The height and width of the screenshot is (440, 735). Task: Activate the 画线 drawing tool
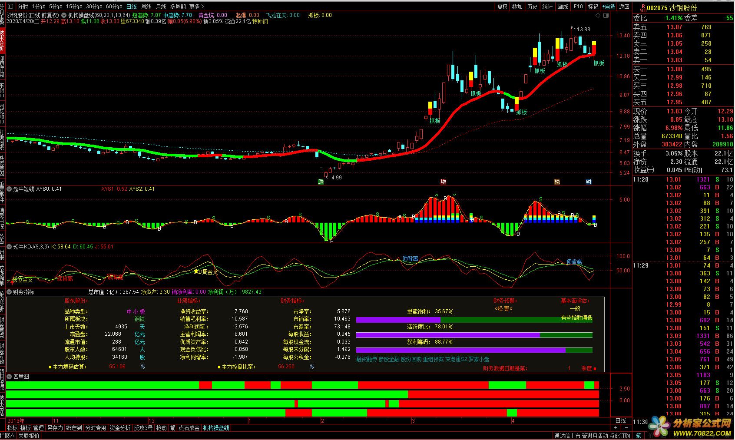point(563,7)
